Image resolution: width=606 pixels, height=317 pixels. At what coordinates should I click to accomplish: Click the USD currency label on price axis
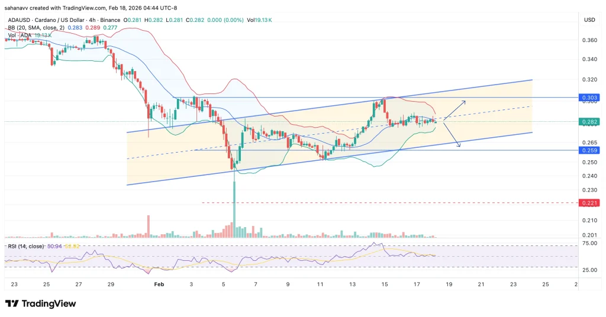(589, 20)
